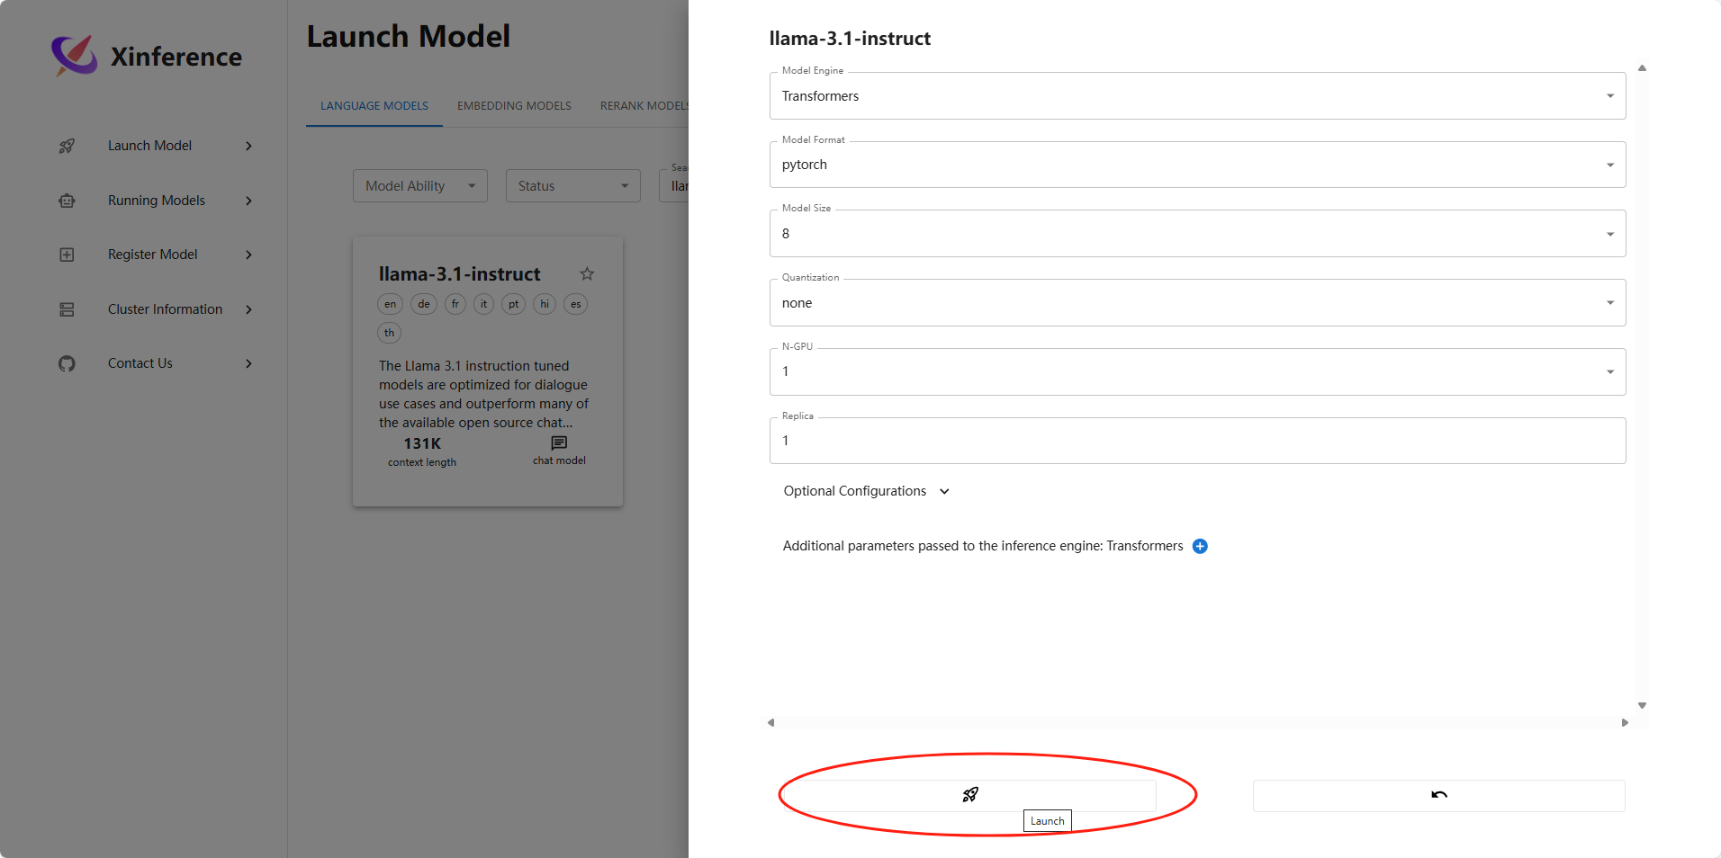Expand Cluster Information sidebar chevron
Screen dimensions: 1721x858
pyautogui.click(x=249, y=309)
